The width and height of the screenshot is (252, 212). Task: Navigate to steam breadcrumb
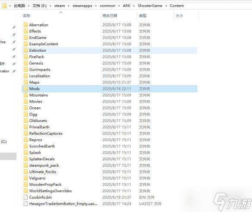coord(60,6)
